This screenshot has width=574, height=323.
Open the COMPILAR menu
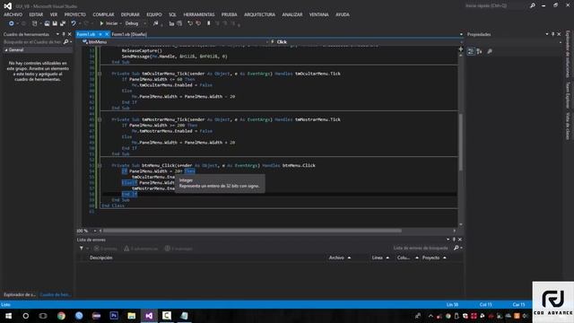103,14
